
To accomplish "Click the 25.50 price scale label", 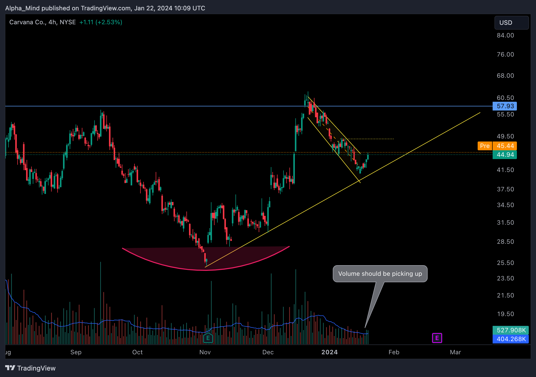I will tap(505, 263).
